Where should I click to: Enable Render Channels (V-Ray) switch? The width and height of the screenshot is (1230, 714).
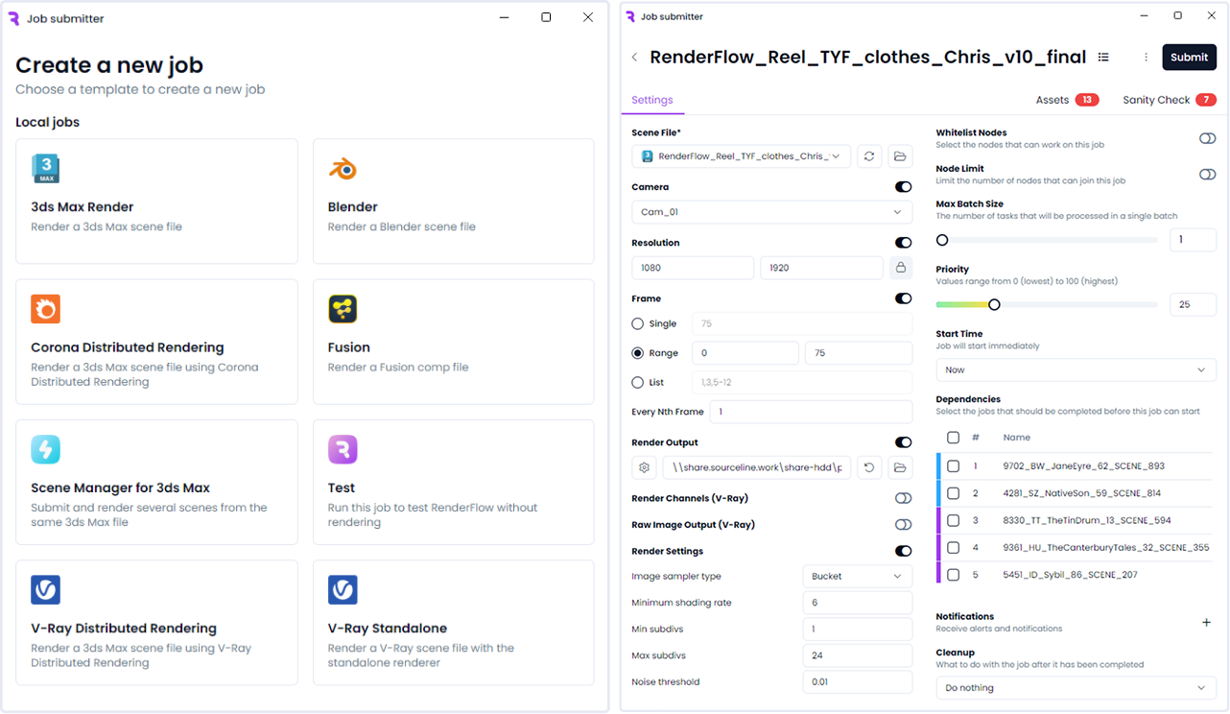tap(903, 498)
